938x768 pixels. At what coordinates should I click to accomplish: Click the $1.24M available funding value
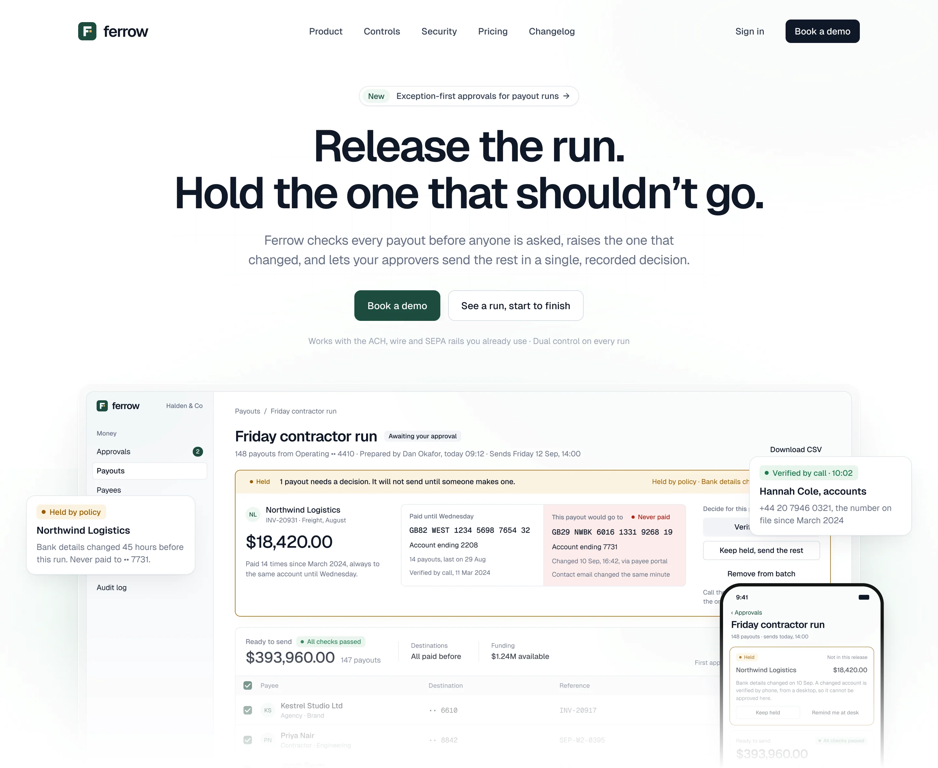point(520,656)
